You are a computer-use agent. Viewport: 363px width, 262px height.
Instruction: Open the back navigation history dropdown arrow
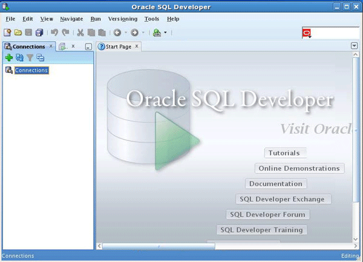point(126,33)
